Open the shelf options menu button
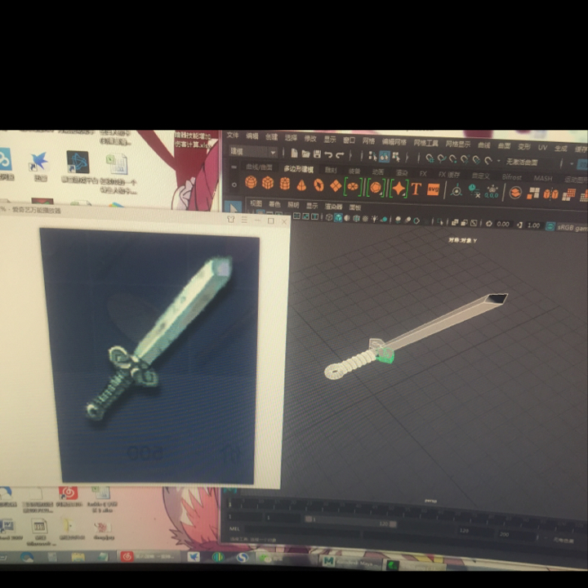 pos(234,167)
